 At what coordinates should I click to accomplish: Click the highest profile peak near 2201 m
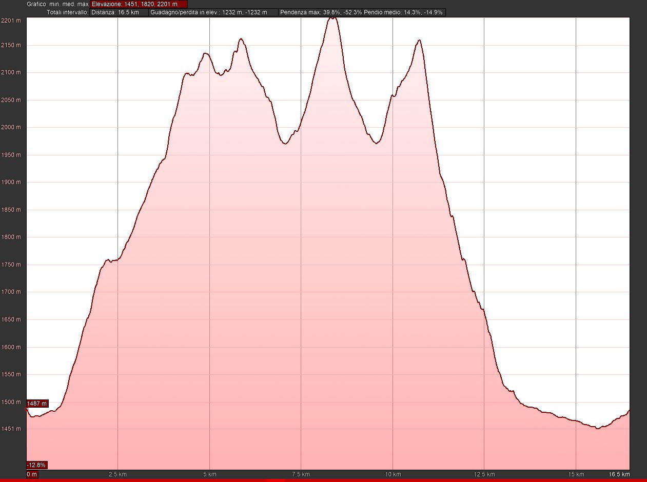332,18
